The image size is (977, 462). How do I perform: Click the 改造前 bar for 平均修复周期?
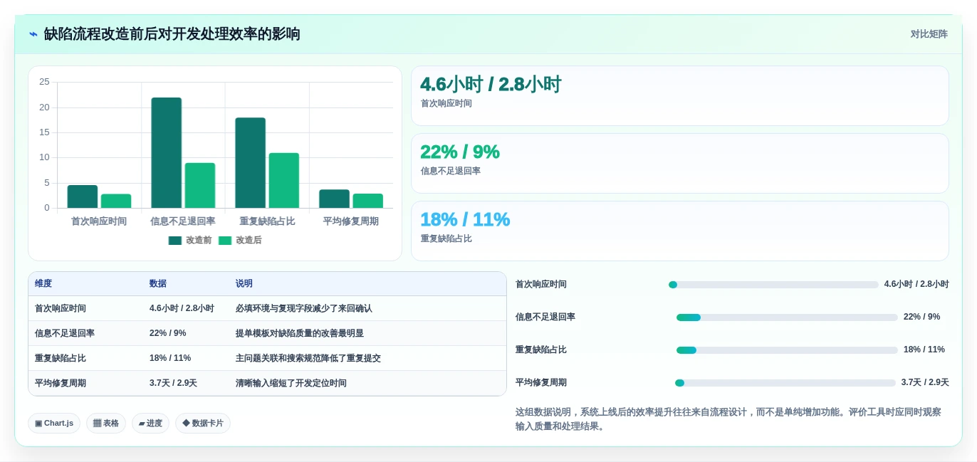click(334, 199)
